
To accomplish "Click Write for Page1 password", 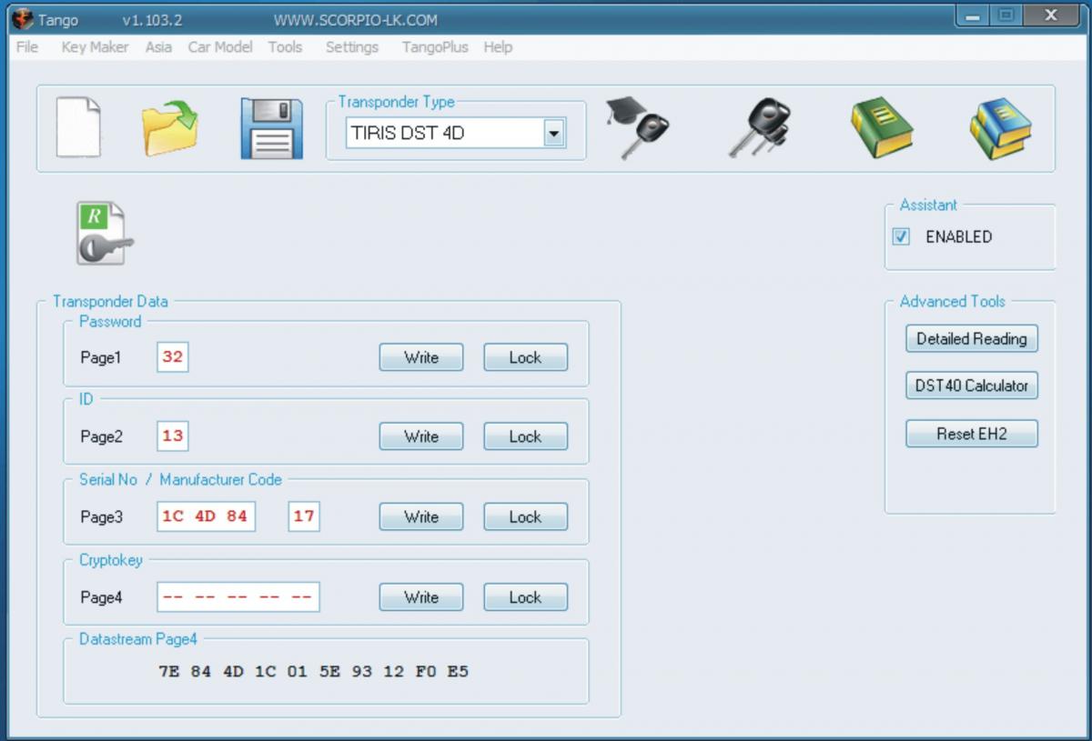I will 421,357.
